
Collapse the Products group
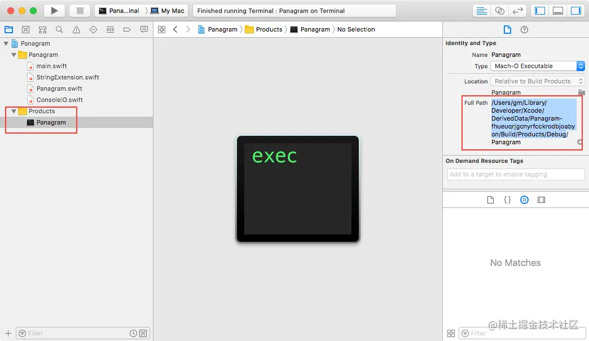(14, 111)
